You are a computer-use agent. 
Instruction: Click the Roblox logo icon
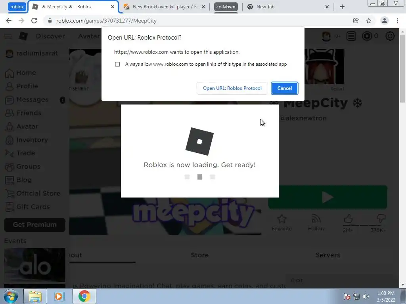coord(23,36)
